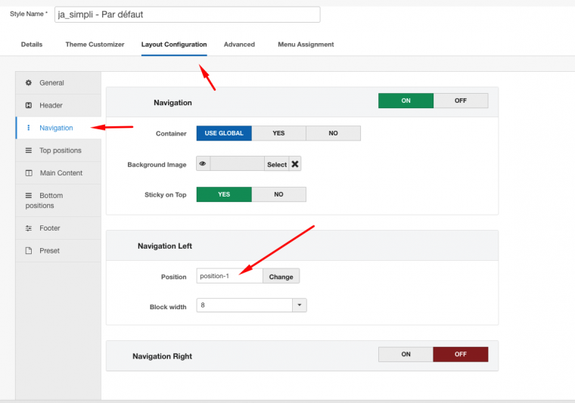The width and height of the screenshot is (575, 403).
Task: Click Change button next to position-1
Action: click(x=281, y=277)
